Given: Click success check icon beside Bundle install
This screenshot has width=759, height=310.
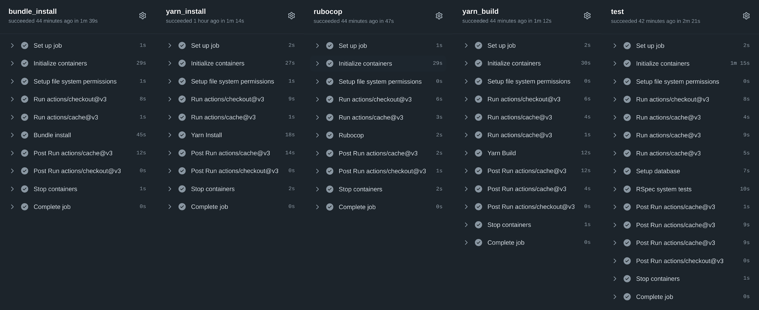Looking at the screenshot, I should click(x=25, y=135).
